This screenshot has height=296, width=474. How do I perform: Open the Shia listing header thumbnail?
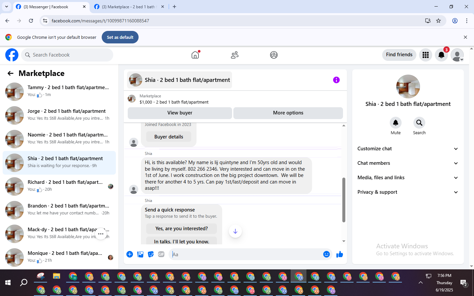[136, 80]
